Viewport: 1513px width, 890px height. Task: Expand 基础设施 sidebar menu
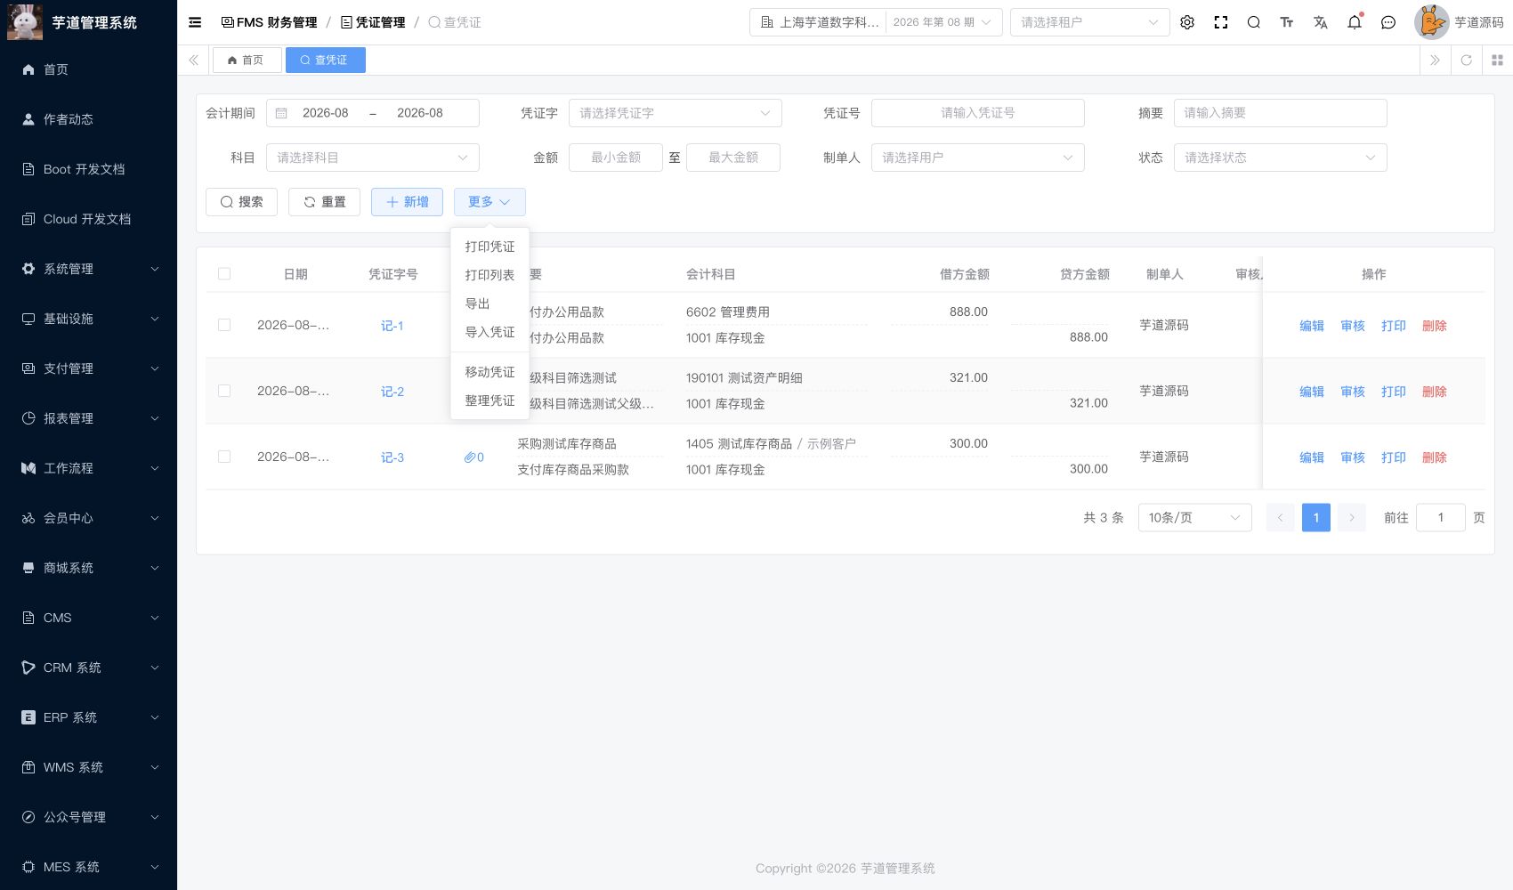tap(88, 319)
